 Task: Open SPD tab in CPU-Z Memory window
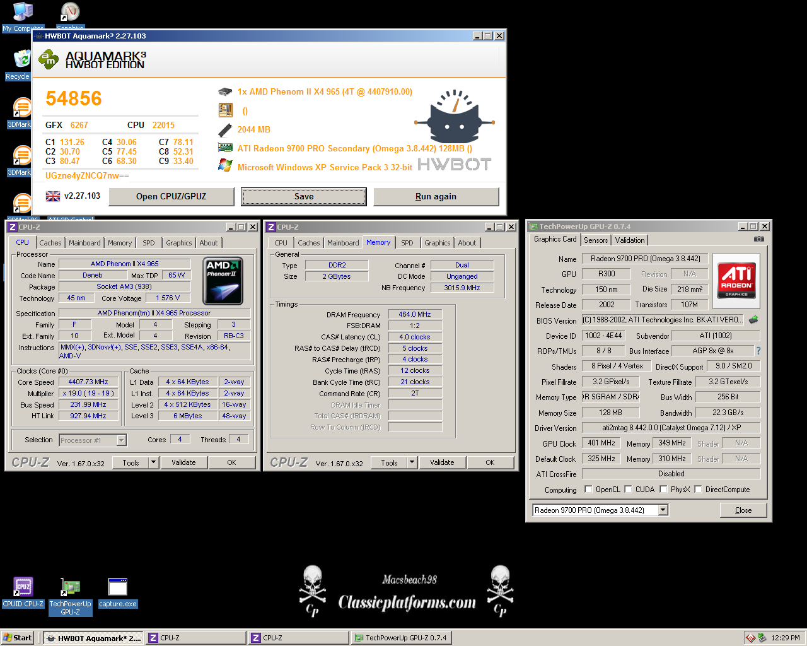pyautogui.click(x=407, y=243)
